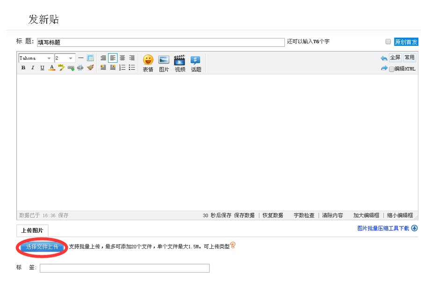Viewport: 421px width, 289px height.
Task: Click 保存数据 in editor footer
Action: click(244, 215)
